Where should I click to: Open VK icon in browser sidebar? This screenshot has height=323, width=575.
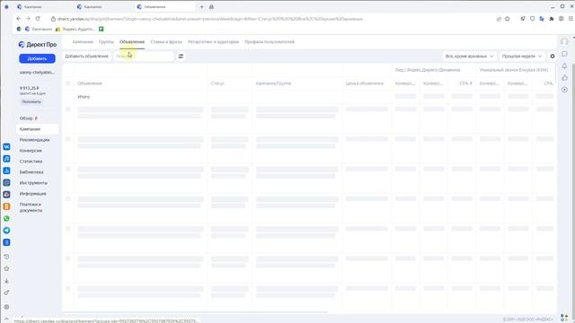point(6,147)
